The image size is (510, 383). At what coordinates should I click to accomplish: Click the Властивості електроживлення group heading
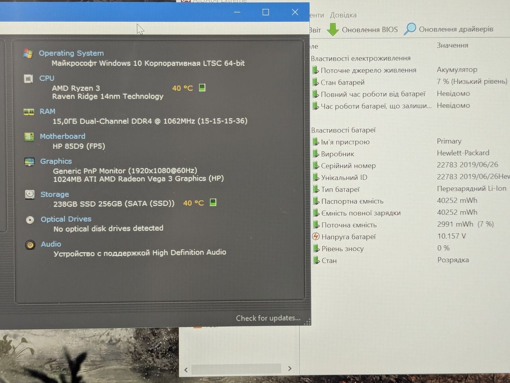(x=361, y=58)
